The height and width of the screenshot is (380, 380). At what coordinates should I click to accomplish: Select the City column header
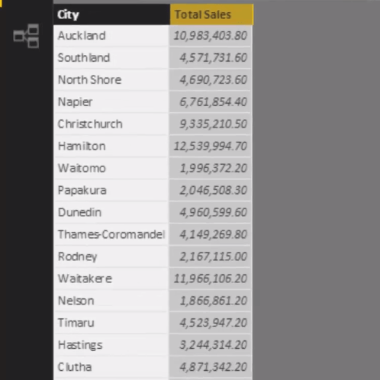click(111, 14)
